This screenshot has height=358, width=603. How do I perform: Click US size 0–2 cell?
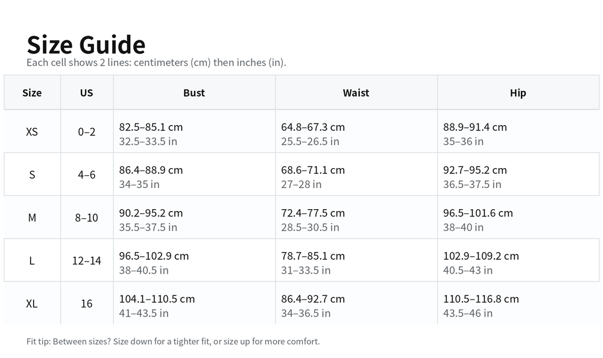87,131
